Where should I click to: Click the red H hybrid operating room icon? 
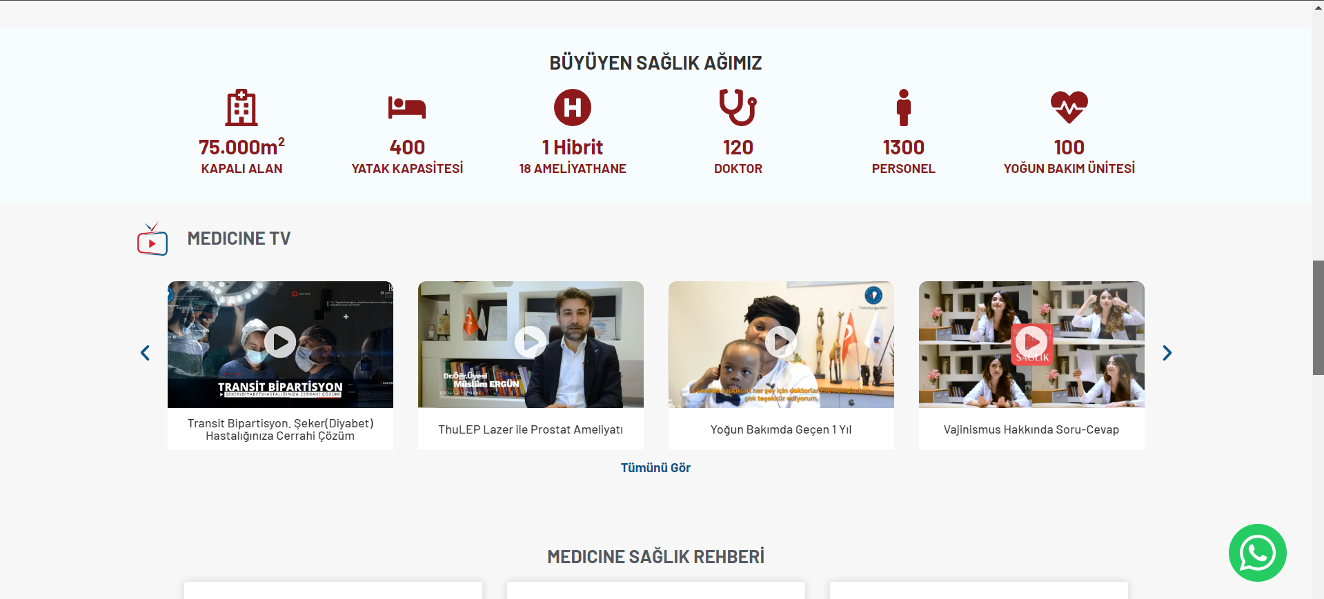tap(573, 108)
